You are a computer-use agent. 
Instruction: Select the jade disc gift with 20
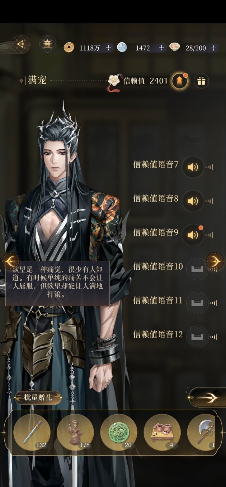pyautogui.click(x=119, y=432)
